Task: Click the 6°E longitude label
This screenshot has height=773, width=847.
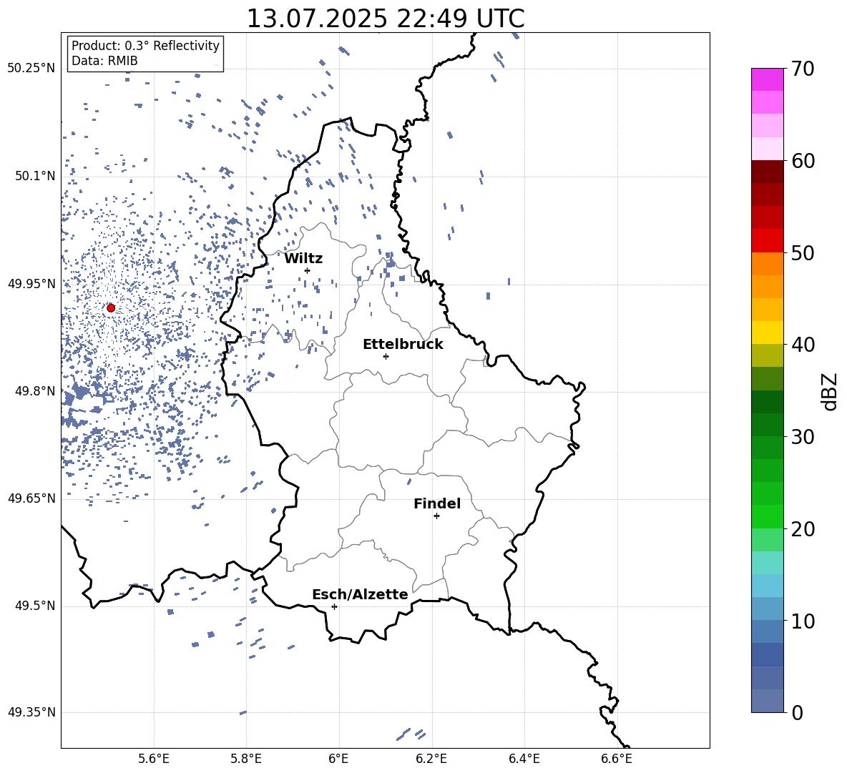Action: (x=338, y=759)
